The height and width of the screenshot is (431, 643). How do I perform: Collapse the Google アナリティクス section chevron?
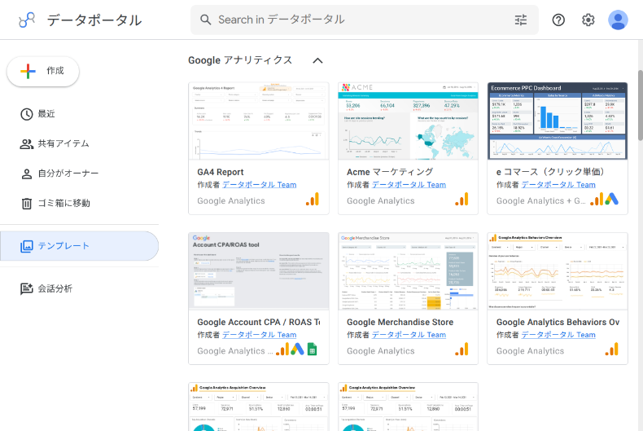317,61
